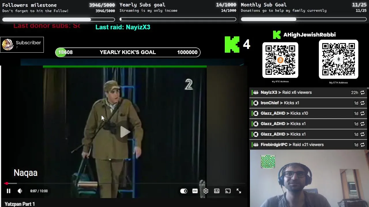Click the My ETH Address caption
The height and width of the screenshot is (207, 369).
point(338,83)
